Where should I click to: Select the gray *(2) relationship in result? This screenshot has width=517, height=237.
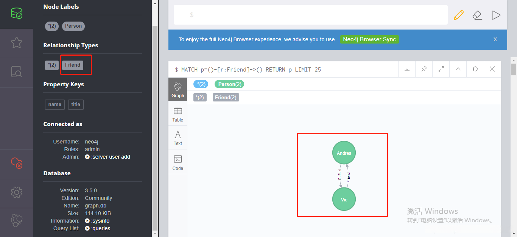[x=200, y=97]
